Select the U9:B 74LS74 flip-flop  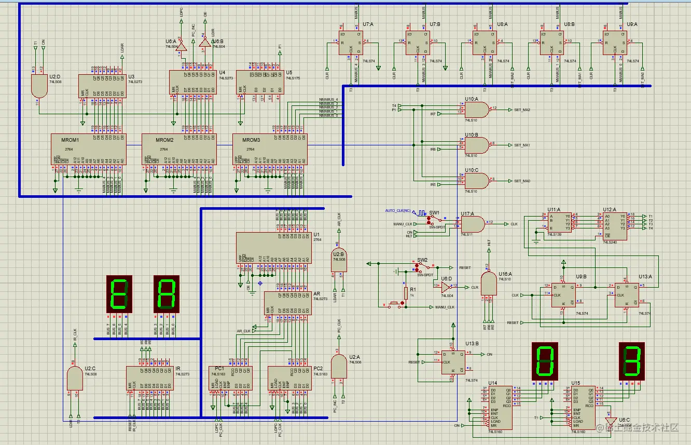pyautogui.click(x=564, y=295)
